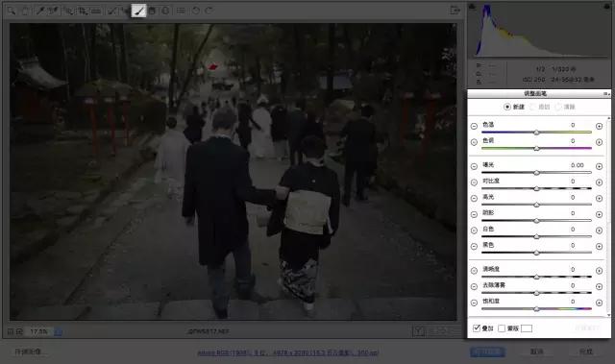Select the 清除 radio button
This screenshot has height=364, width=615.
(558, 107)
